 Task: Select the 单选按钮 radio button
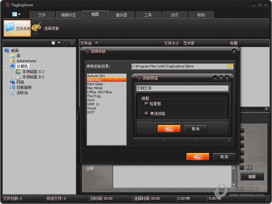[x=146, y=114]
